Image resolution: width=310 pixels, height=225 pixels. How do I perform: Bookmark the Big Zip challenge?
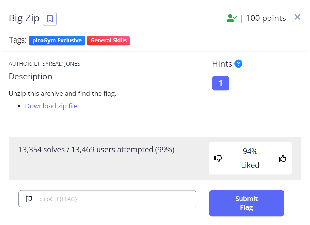[50, 19]
